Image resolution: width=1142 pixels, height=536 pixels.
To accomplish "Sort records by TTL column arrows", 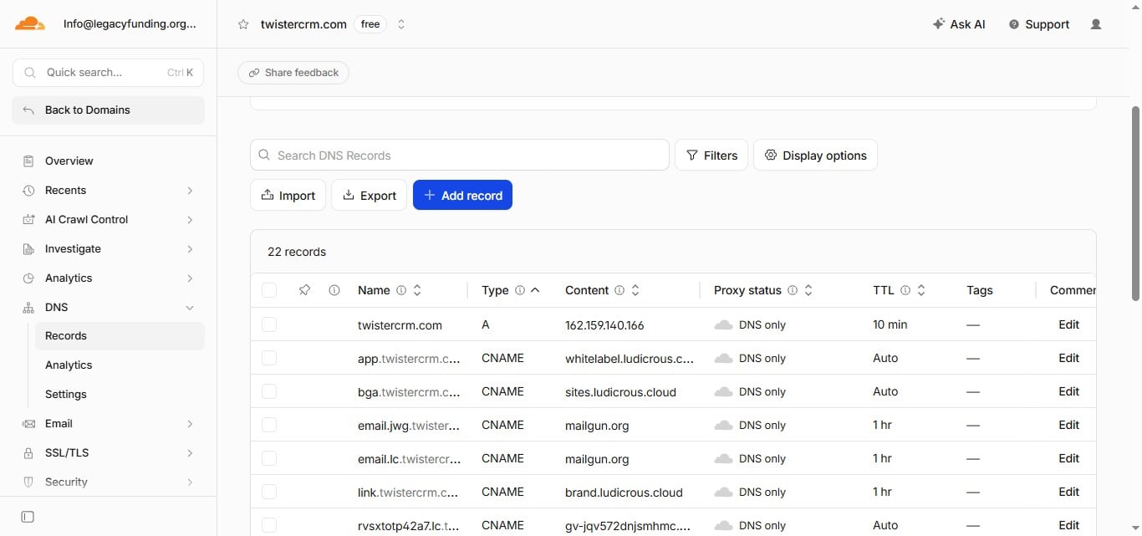I will 921,290.
